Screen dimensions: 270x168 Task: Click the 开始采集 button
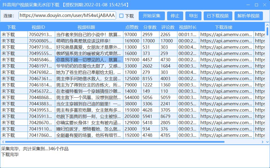pos(152,16)
